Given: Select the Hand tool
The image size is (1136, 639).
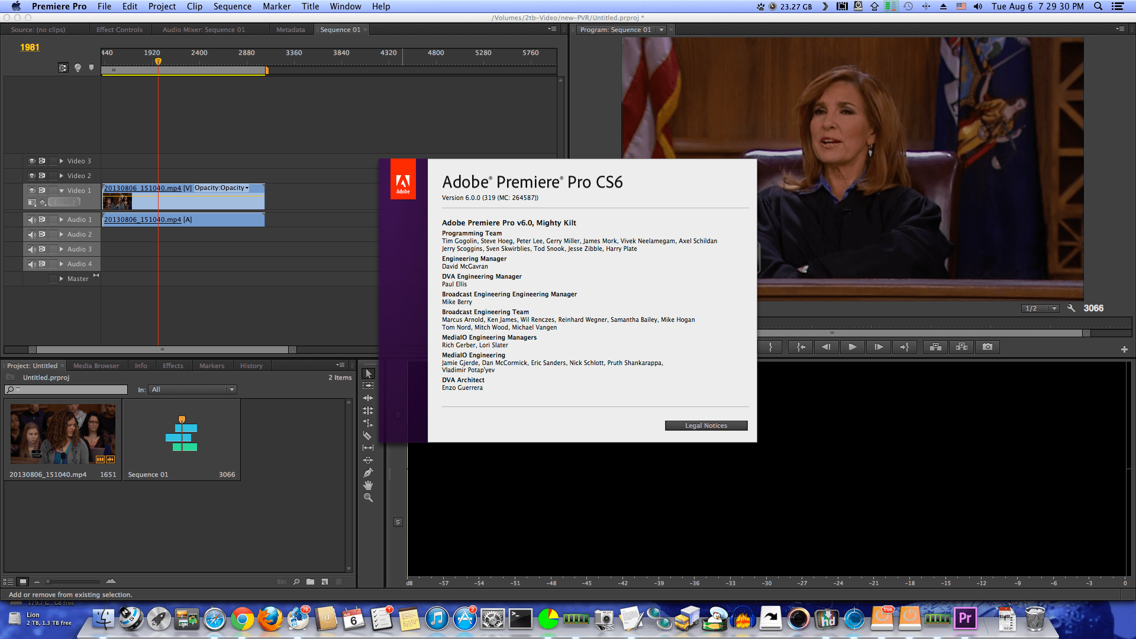Looking at the screenshot, I should click(x=368, y=485).
